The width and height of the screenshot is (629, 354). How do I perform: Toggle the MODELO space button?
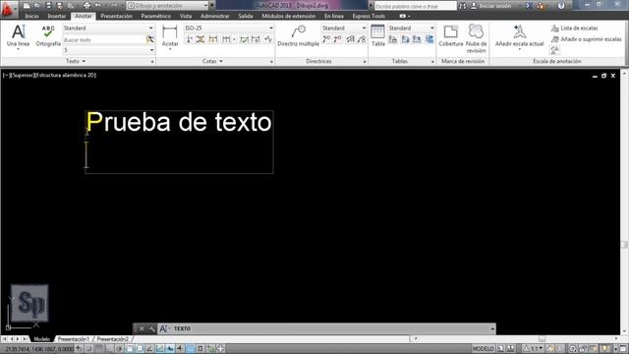tap(483, 349)
